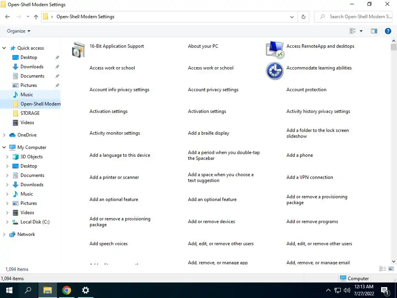Open the Accommodate learning abilities icon
Image resolution: width=397 pixels, height=298 pixels.
[x=274, y=71]
